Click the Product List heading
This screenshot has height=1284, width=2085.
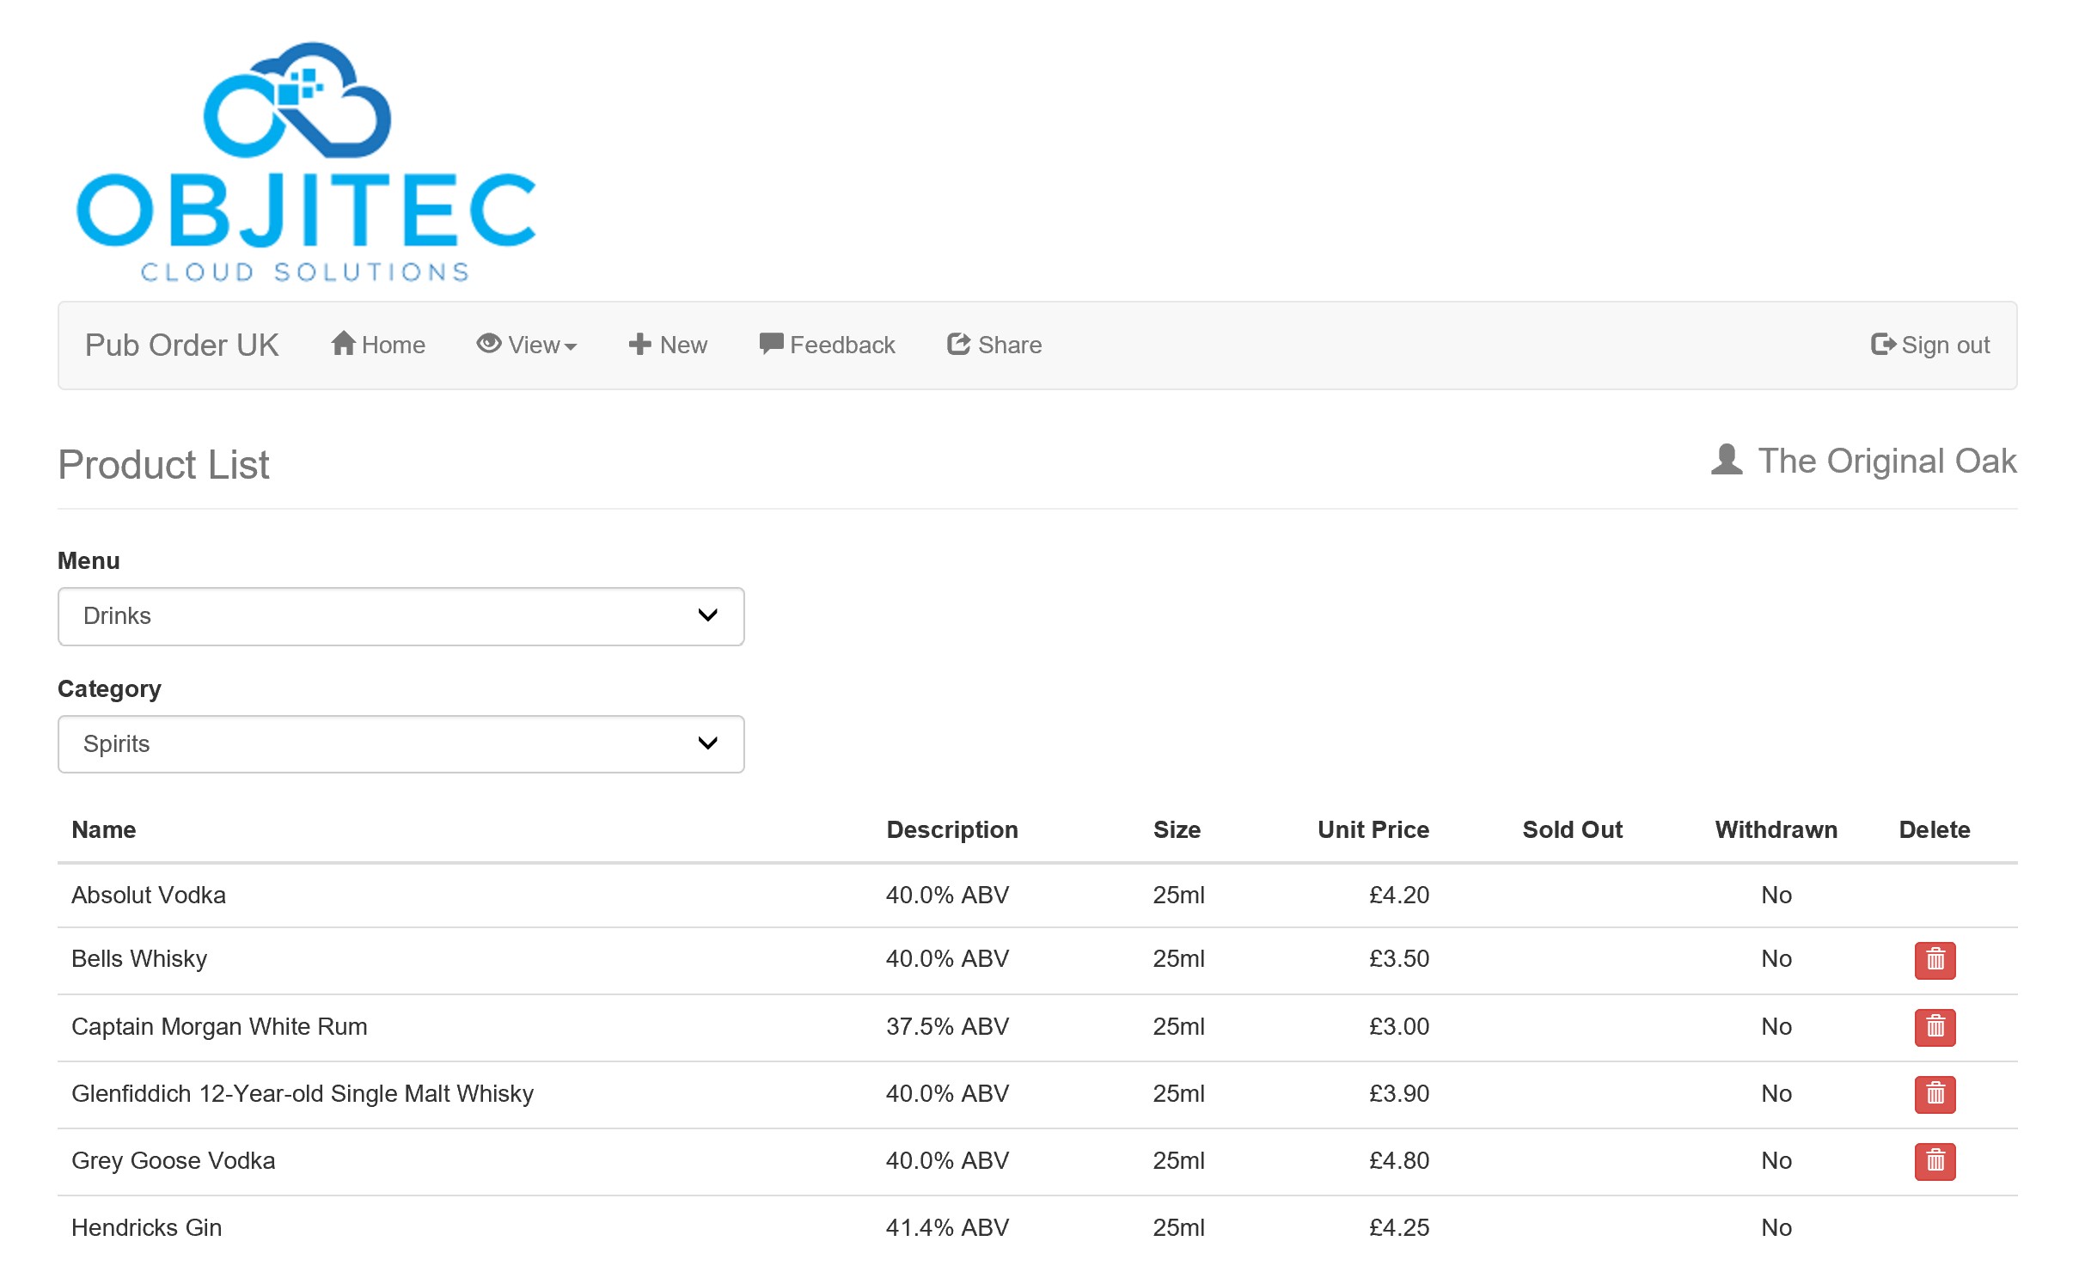[x=163, y=465]
